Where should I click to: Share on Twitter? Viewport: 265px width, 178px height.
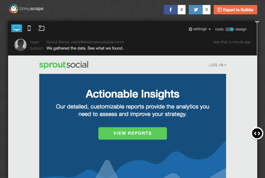click(196, 10)
